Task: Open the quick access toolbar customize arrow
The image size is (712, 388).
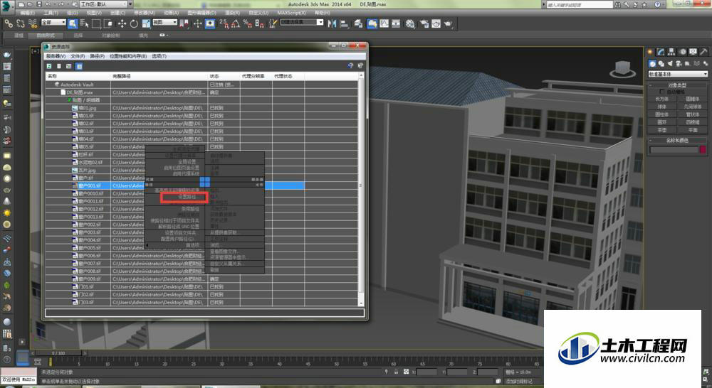Action: click(131, 4)
